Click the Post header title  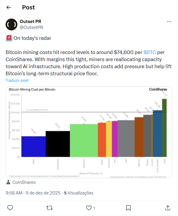29,7
